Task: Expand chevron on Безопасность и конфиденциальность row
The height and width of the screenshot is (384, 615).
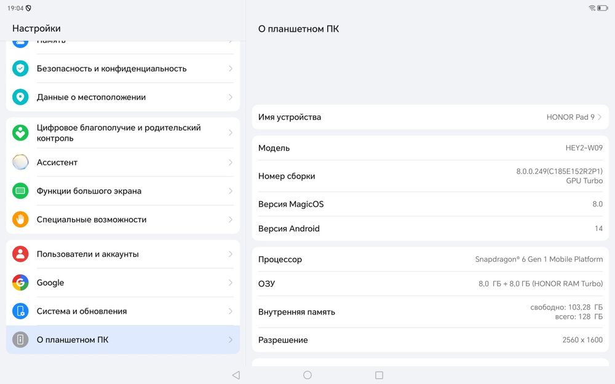Action: pyautogui.click(x=231, y=69)
